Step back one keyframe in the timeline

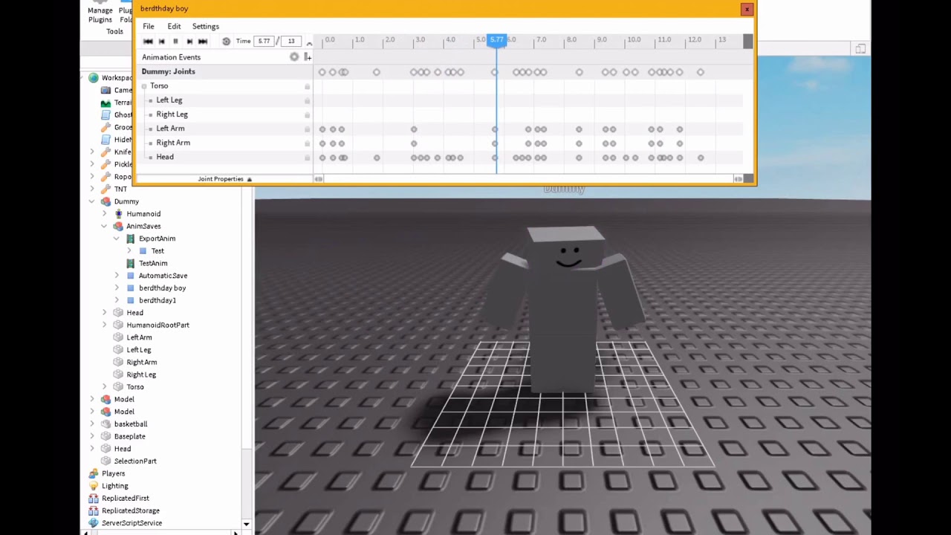tap(162, 42)
